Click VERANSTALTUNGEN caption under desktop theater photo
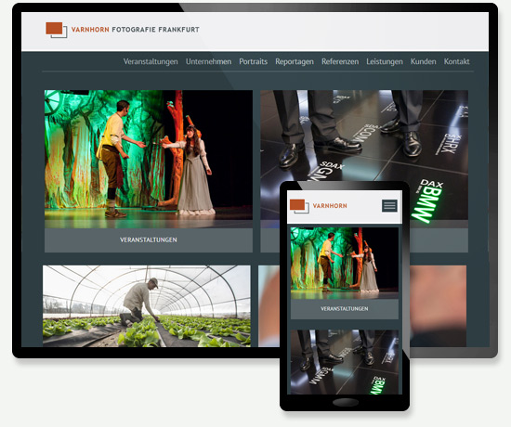Screen dimensions: 511x427 pyautogui.click(x=149, y=240)
